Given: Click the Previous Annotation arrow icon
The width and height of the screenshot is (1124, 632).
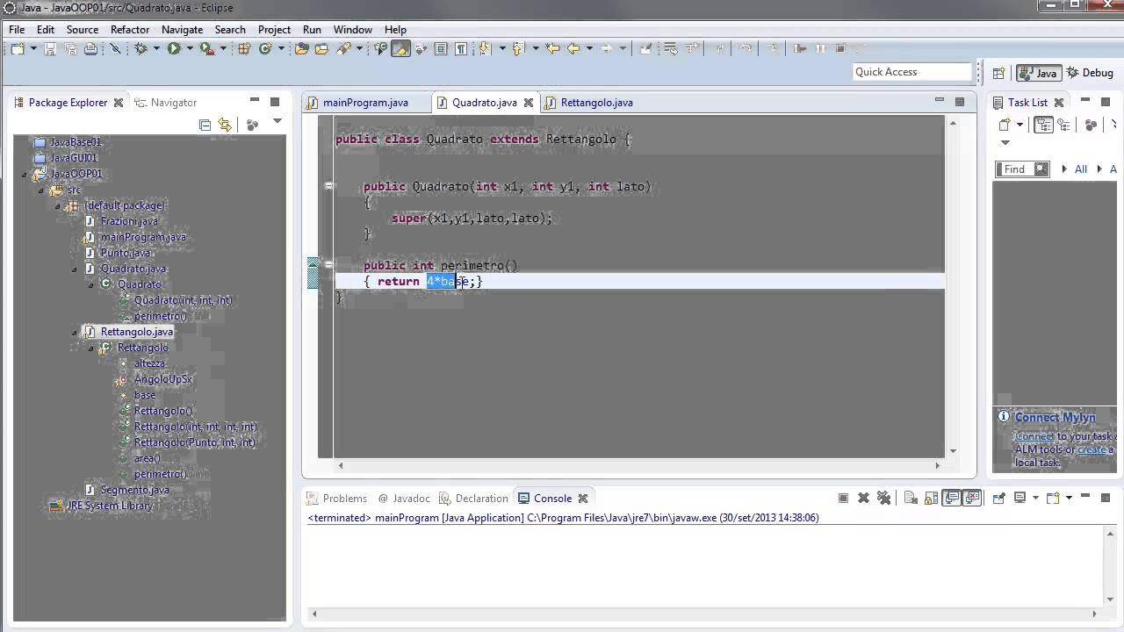Looking at the screenshot, I should tap(518, 49).
